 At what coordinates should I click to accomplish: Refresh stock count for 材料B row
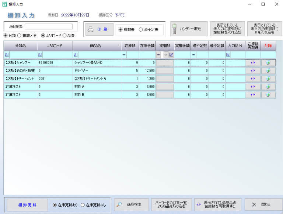[x=253, y=95]
